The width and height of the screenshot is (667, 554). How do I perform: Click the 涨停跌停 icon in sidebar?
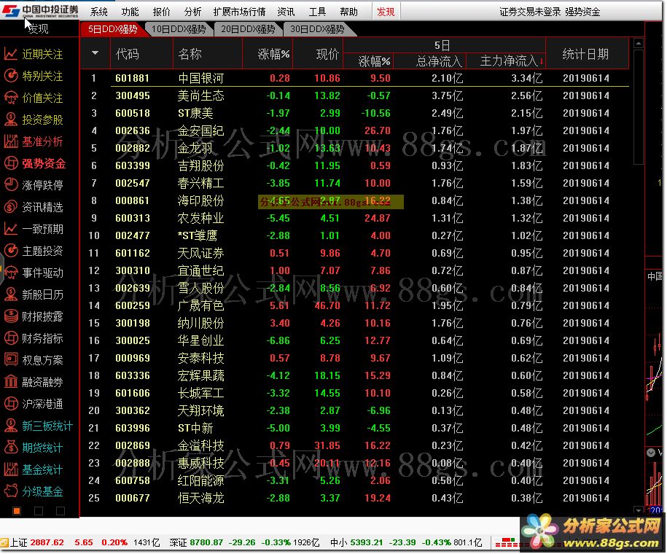pos(11,185)
